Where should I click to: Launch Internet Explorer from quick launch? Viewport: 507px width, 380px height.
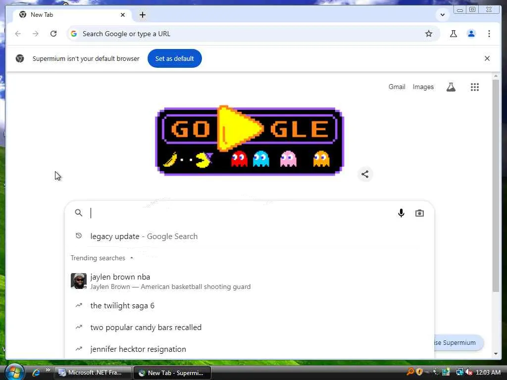[x=36, y=373]
